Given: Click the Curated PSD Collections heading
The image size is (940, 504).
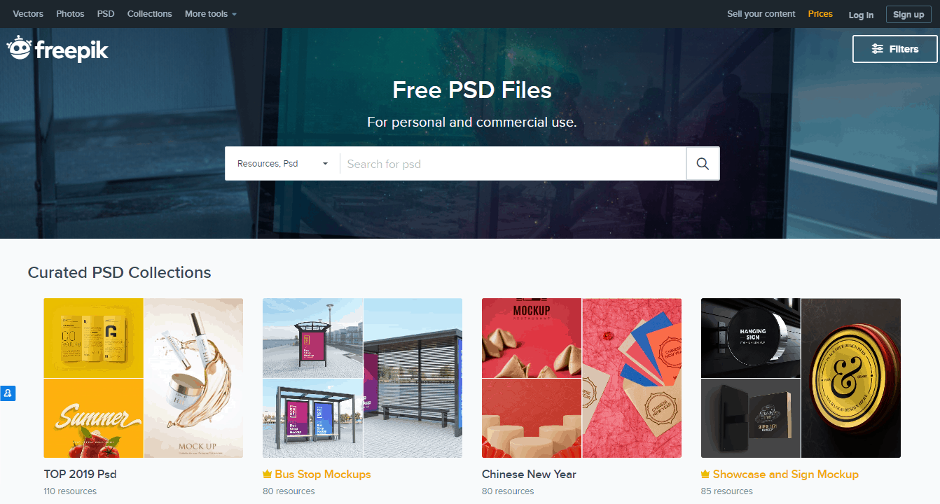Looking at the screenshot, I should (120, 272).
